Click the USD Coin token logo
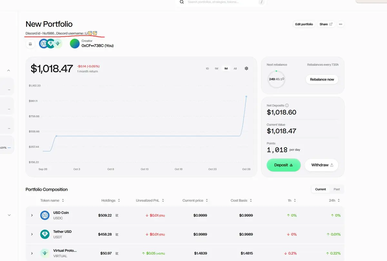 [x=45, y=215]
